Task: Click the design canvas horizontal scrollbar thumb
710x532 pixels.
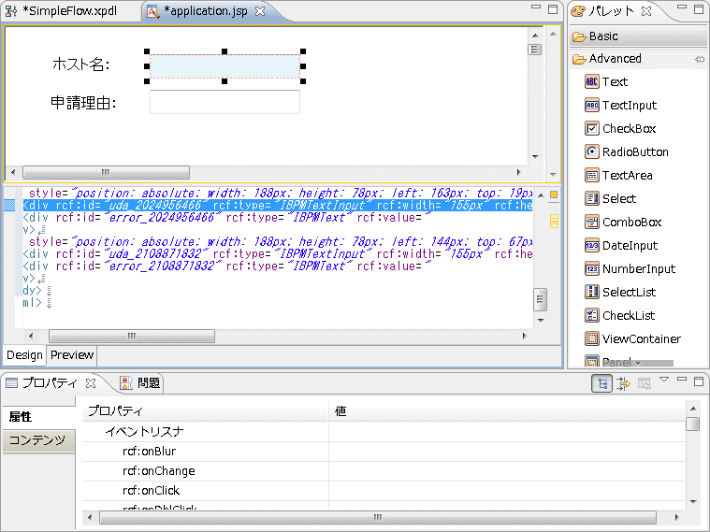Action: (106, 173)
